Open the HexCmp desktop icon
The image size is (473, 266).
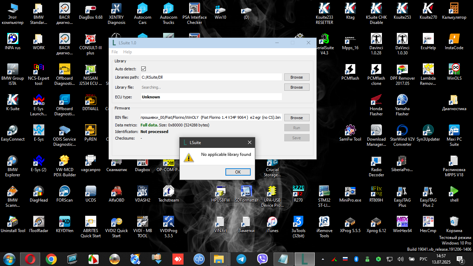point(428,225)
